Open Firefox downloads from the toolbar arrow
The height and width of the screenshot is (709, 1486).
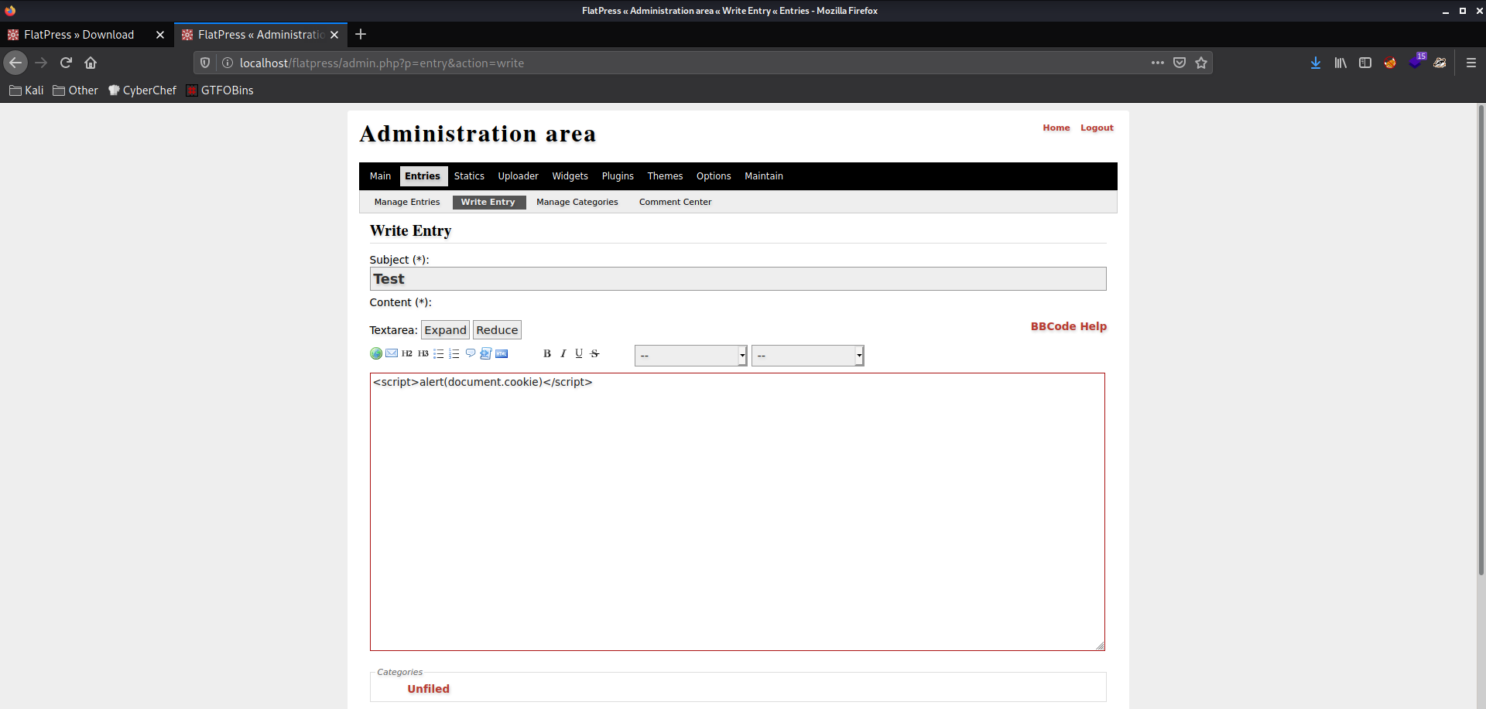[x=1316, y=63]
